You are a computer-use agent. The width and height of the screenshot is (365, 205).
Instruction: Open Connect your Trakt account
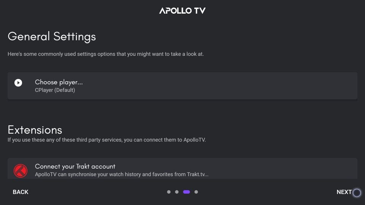[182, 169]
